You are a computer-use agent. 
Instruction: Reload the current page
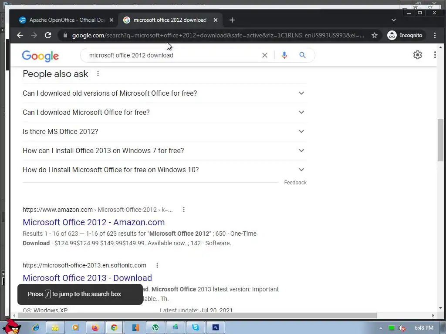coord(48,35)
